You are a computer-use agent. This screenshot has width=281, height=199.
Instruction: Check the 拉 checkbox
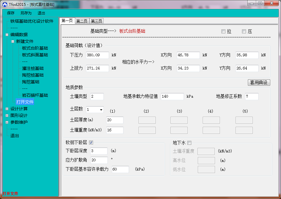pos(223,32)
